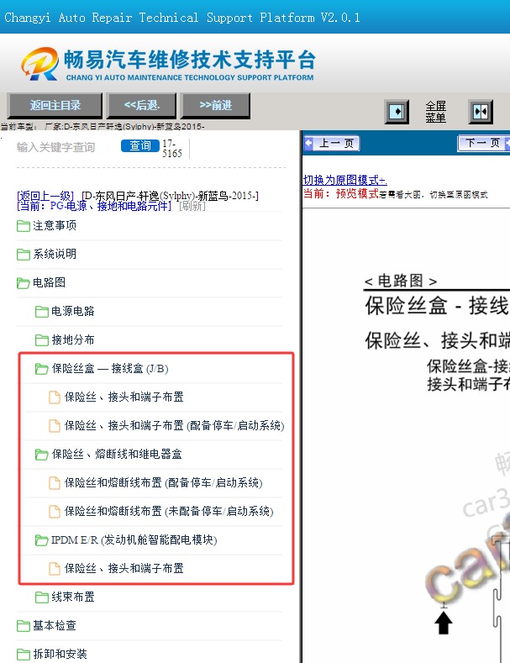Open 注意事项 folder
Image resolution: width=510 pixels, height=663 pixels.
click(55, 225)
